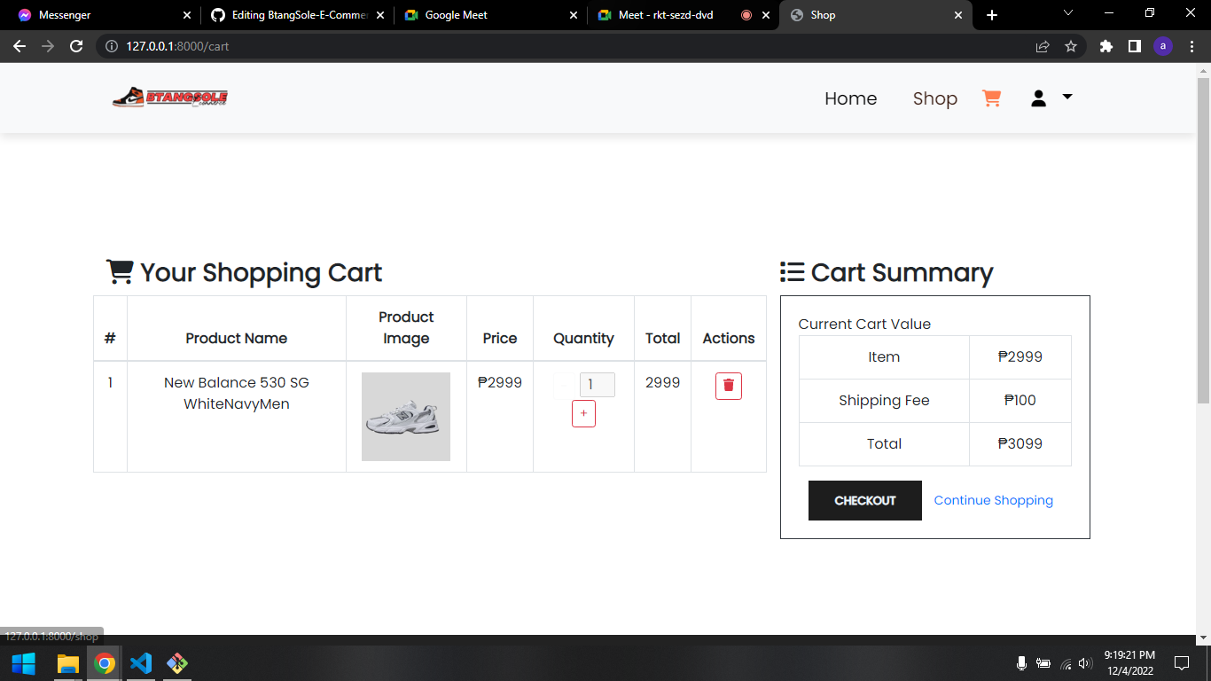
Task: Delete the New Balance 530 item from cart
Action: [x=729, y=386]
